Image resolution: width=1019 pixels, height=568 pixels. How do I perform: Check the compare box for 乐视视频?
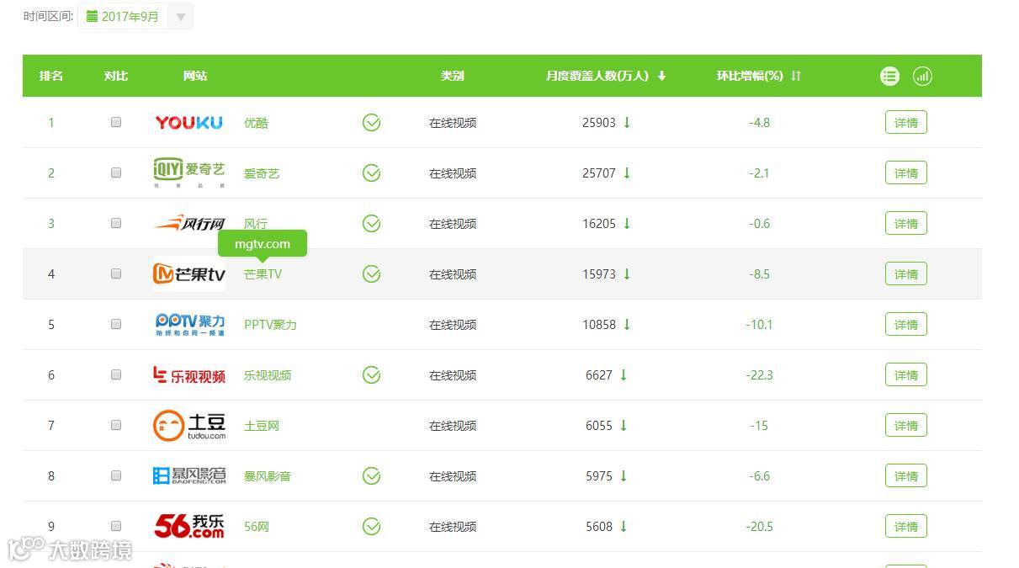[116, 374]
